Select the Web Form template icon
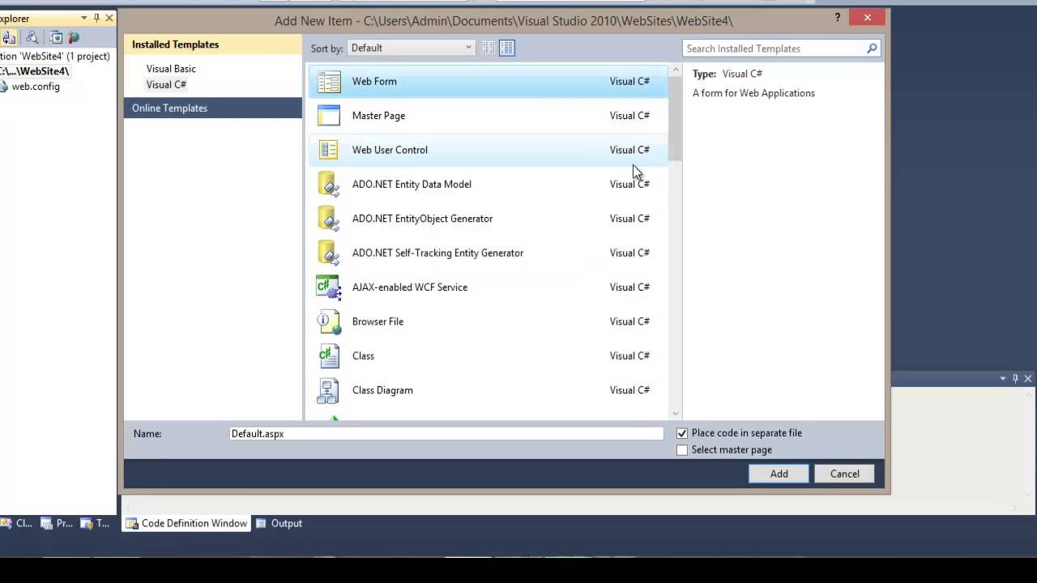This screenshot has width=1037, height=583. (x=329, y=82)
